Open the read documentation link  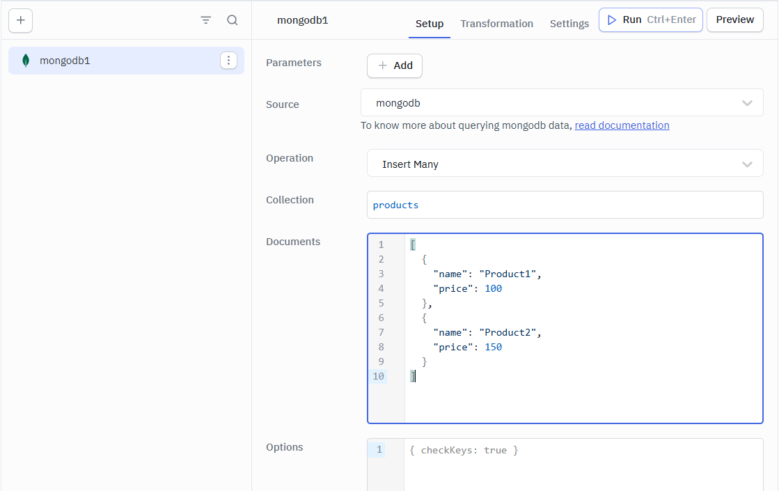[622, 125]
